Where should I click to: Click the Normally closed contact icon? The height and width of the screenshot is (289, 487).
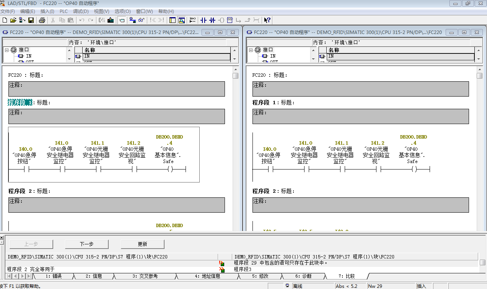coord(212,20)
